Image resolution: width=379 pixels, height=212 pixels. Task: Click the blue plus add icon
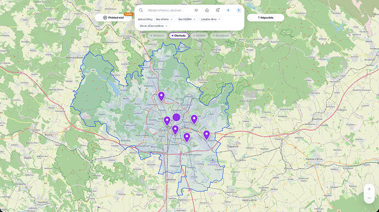click(x=228, y=10)
